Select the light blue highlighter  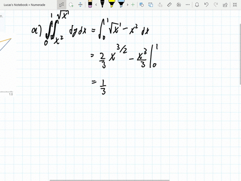pyautogui.click(x=121, y=4)
